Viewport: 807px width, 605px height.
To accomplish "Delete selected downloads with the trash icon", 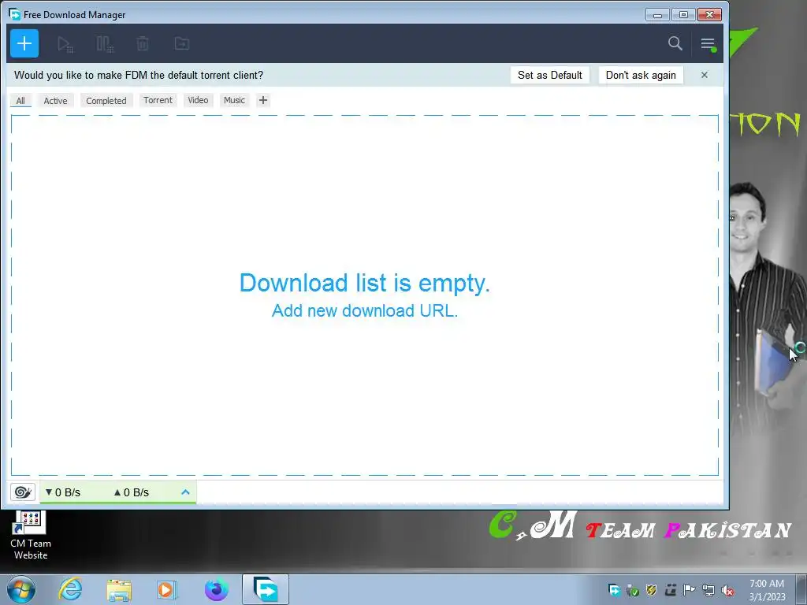I will coord(143,44).
